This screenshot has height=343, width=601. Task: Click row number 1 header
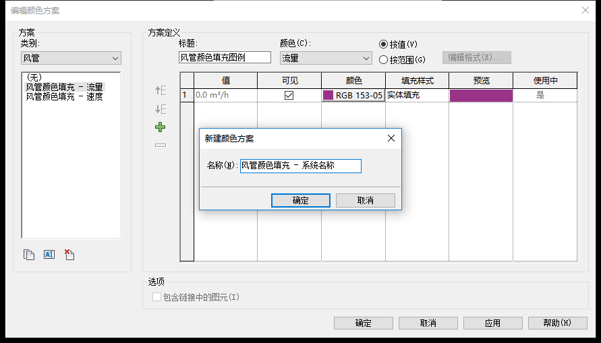pyautogui.click(x=187, y=95)
